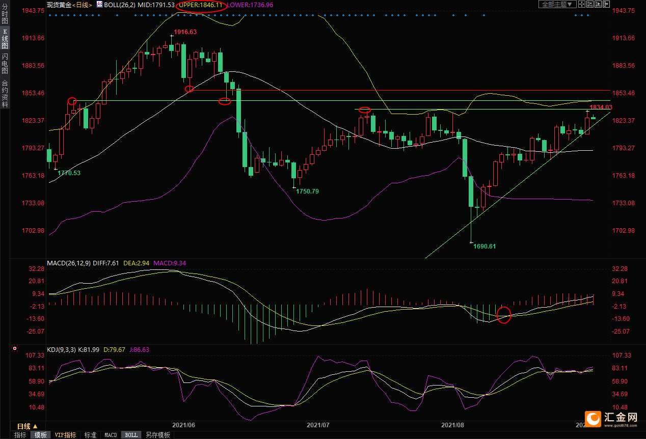Viewport: 646px width, 439px height.
Task: Apply the BOLL template
Action: coord(131,435)
